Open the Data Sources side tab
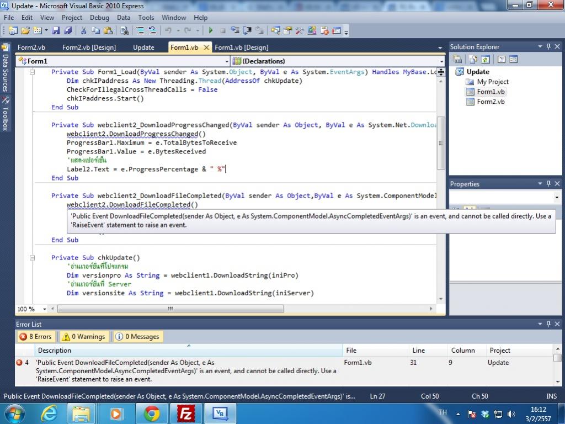This screenshot has width=565, height=424. 6,68
